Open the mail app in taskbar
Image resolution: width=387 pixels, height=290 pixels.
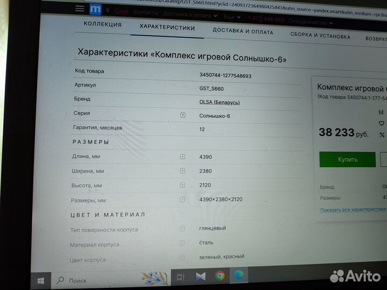(200, 277)
